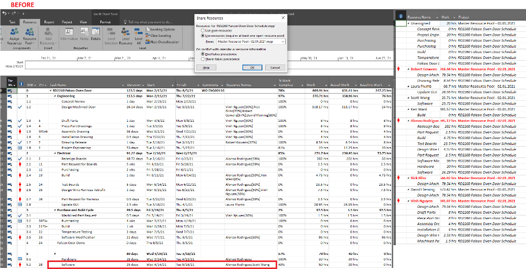Open Duration column filter dropdown

[144, 85]
